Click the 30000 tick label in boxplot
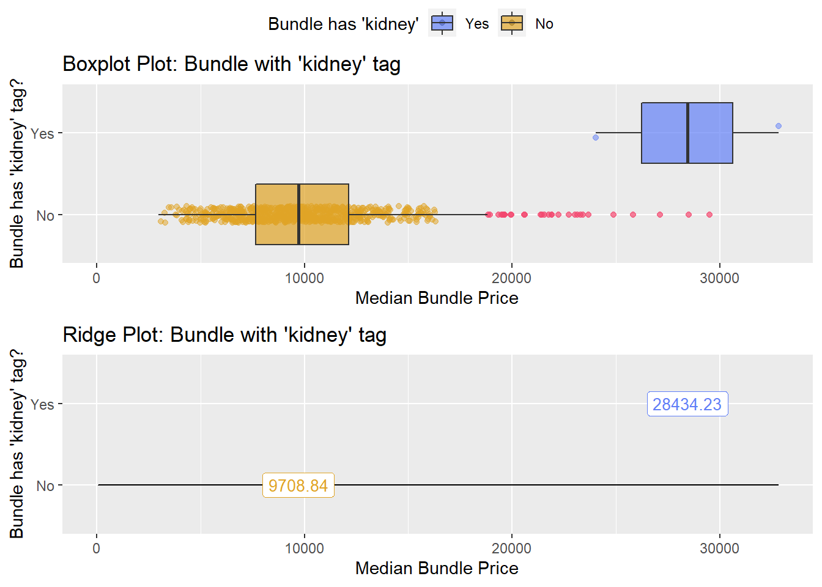Screen dimensions: 822x587 click(719, 278)
